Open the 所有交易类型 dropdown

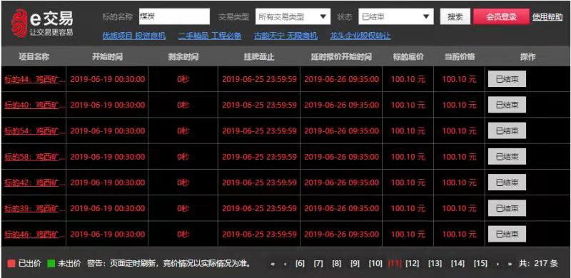coord(293,16)
